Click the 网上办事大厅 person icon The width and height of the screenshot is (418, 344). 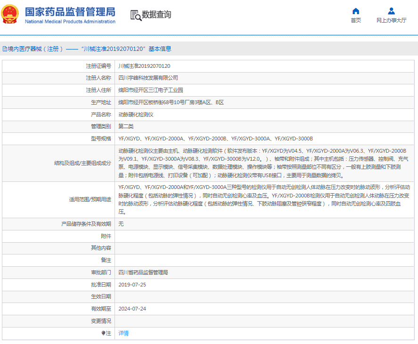391,11
